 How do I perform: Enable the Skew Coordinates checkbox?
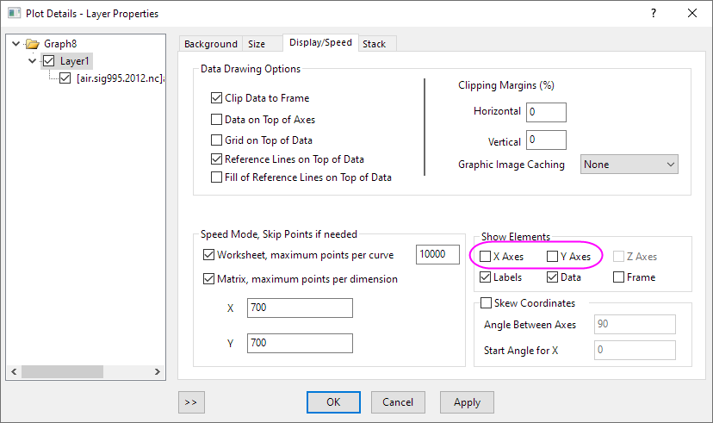(486, 303)
